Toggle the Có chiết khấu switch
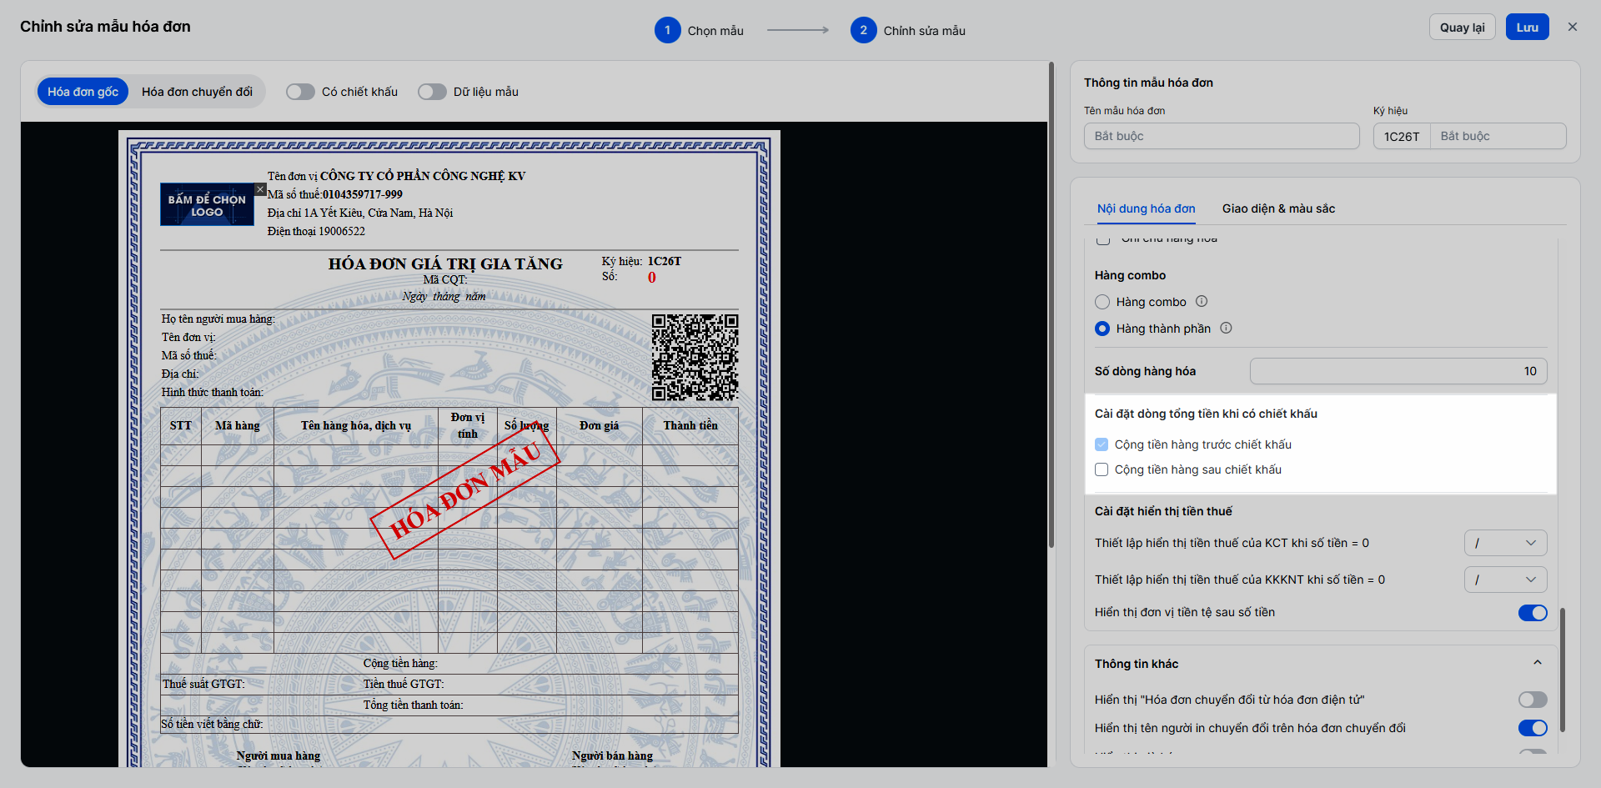 [x=300, y=92]
